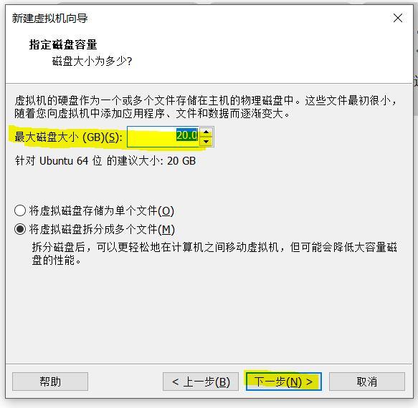Open 帮助 for this wizard page

50,382
